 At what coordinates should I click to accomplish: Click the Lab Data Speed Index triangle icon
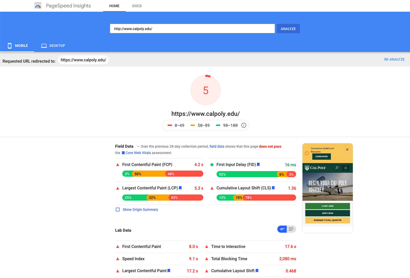(x=118, y=259)
